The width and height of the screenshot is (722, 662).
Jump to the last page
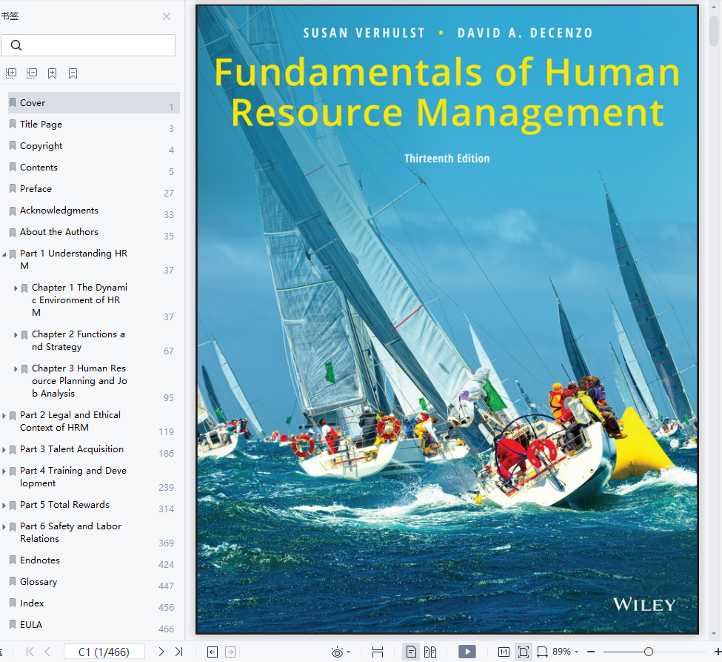[179, 652]
